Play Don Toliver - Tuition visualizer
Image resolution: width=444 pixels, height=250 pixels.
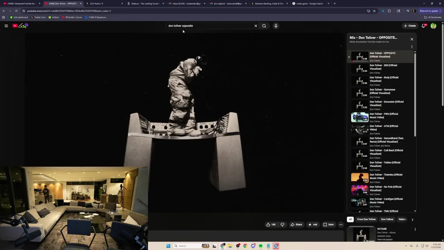click(381, 166)
